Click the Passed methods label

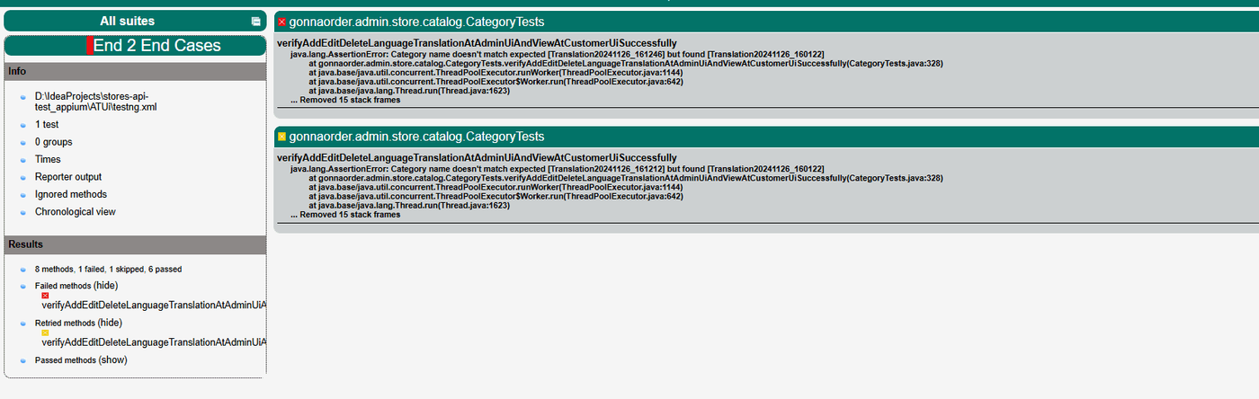tap(66, 360)
